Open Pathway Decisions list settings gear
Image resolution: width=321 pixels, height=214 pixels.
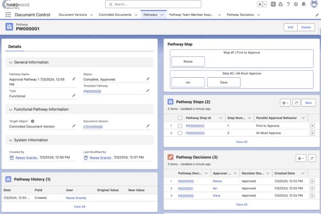(301, 158)
